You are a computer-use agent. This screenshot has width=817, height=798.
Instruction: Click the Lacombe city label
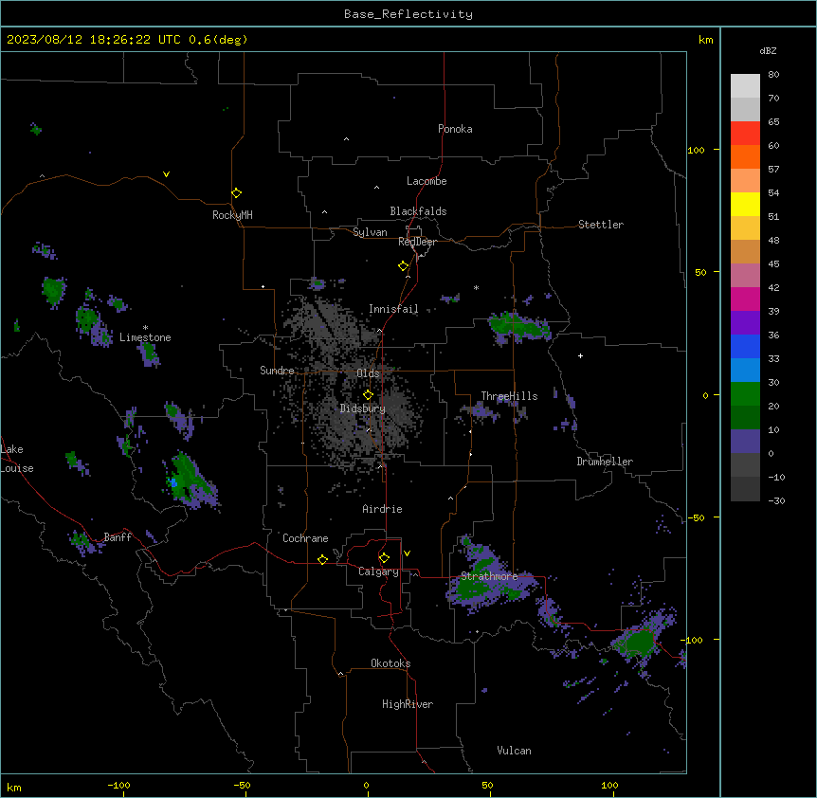427,181
